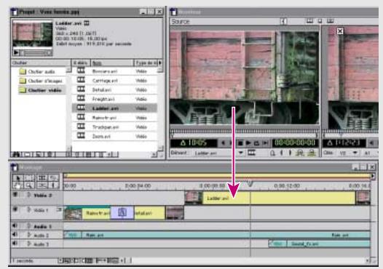This screenshot has height=269, width=383.
Task: Mute the Audio 2 track speaker
Action: click(x=15, y=235)
